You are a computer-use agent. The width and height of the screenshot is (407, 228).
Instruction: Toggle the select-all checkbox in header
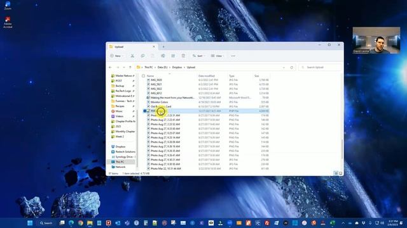tap(143, 76)
